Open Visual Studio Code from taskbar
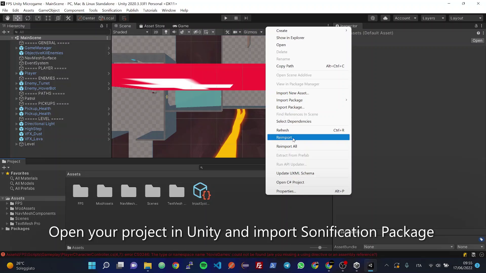The width and height of the screenshot is (486, 273). pos(217,265)
